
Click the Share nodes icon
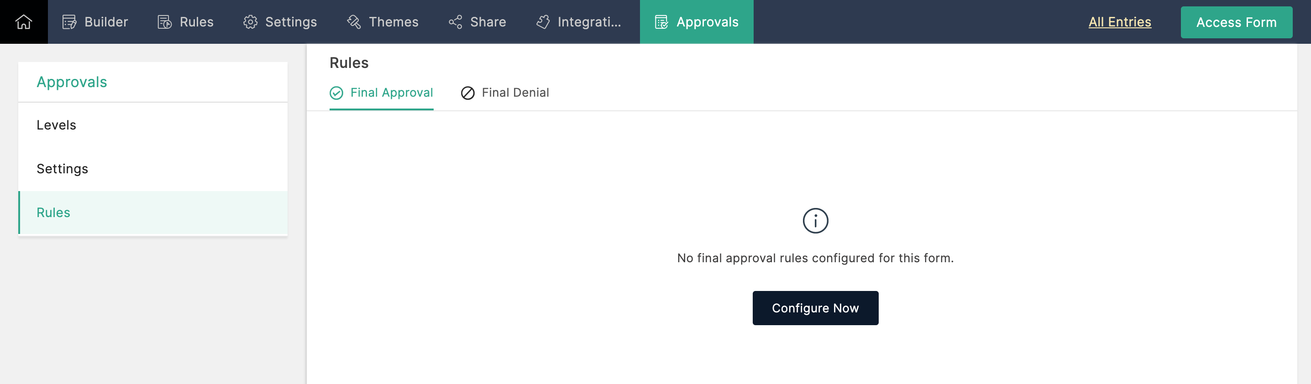click(456, 22)
